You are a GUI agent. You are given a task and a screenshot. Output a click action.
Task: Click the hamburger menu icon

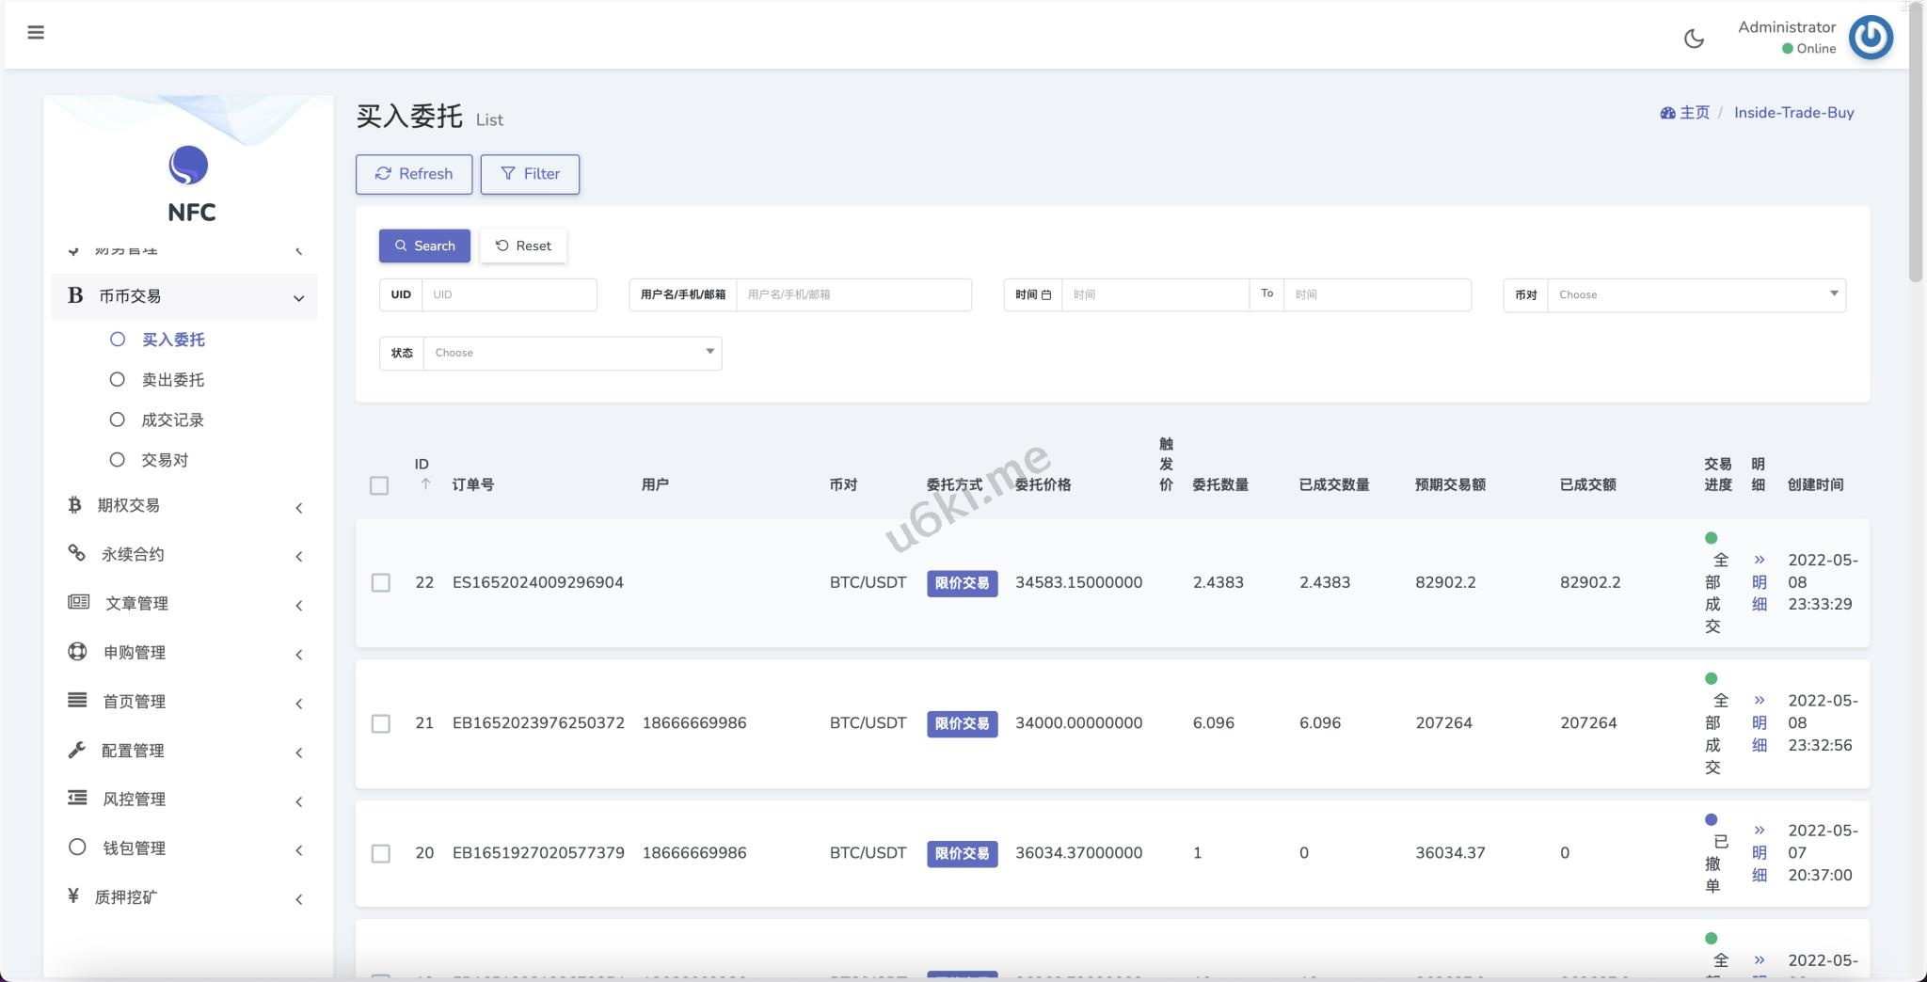tap(36, 33)
